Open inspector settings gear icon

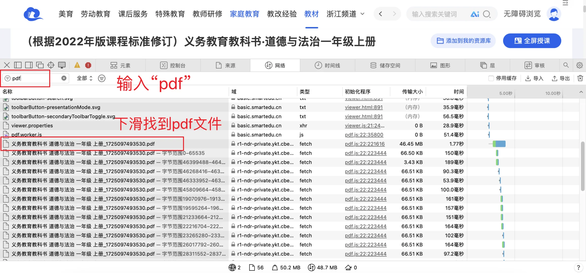point(579,65)
